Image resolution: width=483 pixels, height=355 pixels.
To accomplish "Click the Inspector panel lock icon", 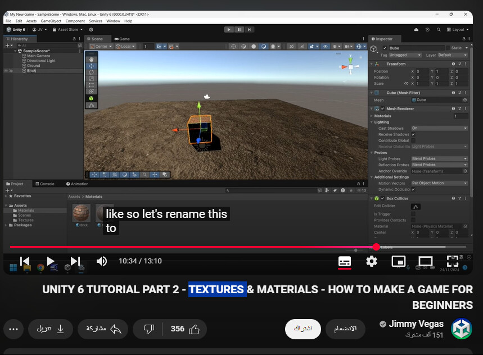I will click(464, 39).
